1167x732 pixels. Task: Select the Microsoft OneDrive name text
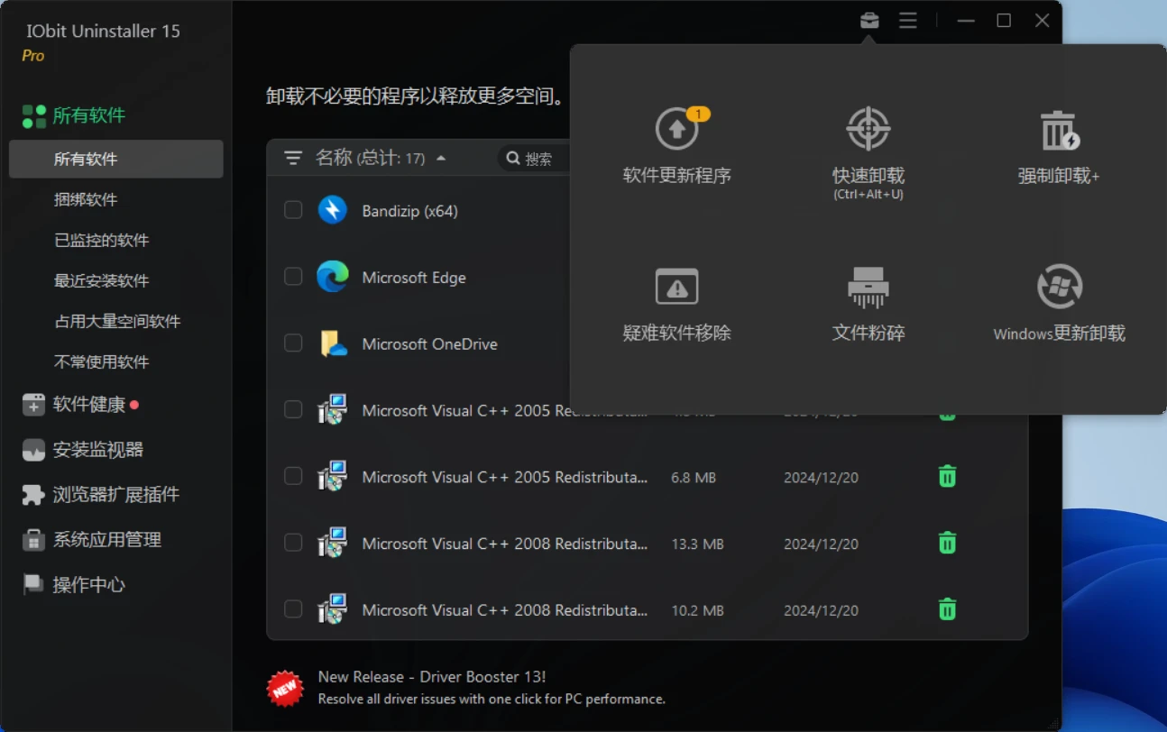point(429,344)
